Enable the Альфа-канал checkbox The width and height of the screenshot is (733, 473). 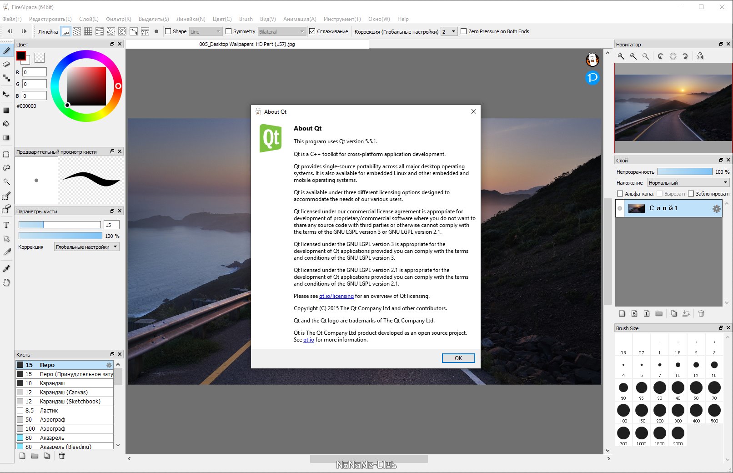click(x=620, y=194)
